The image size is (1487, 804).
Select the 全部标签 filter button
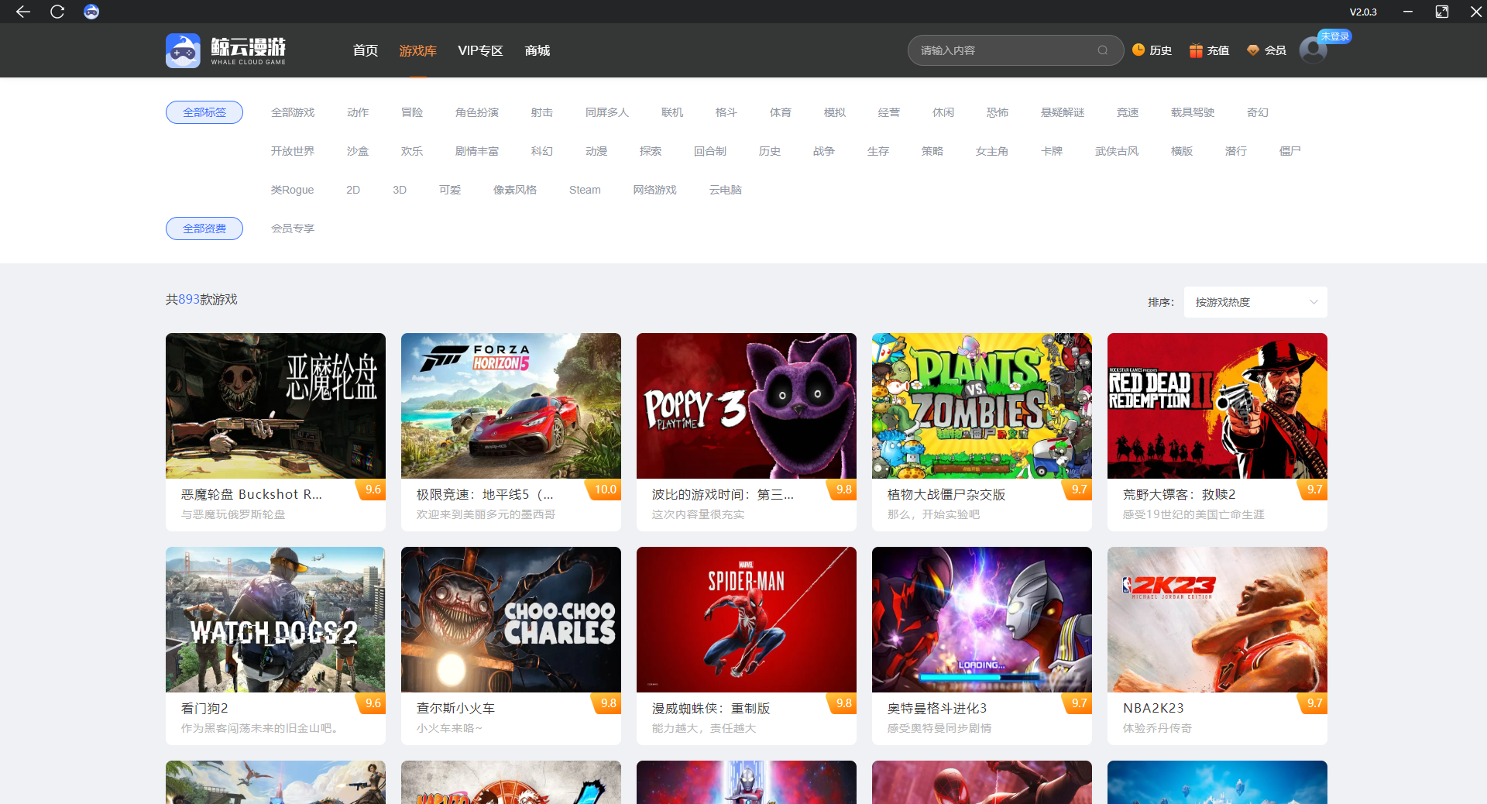coord(204,112)
